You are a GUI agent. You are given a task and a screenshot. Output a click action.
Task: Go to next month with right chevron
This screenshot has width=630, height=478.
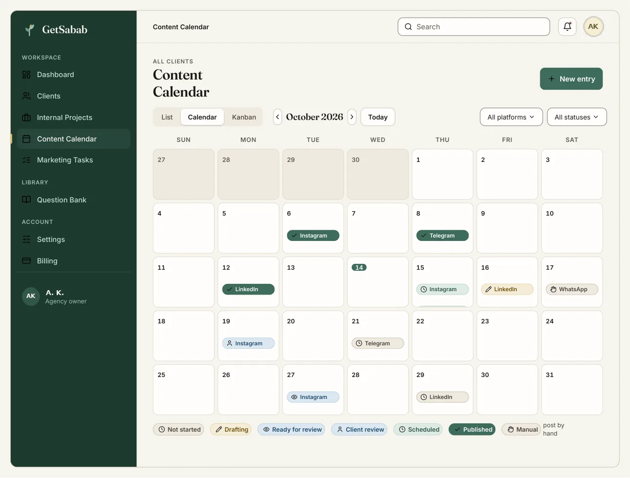pyautogui.click(x=352, y=117)
